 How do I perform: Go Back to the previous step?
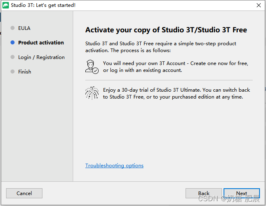[x=204, y=193]
